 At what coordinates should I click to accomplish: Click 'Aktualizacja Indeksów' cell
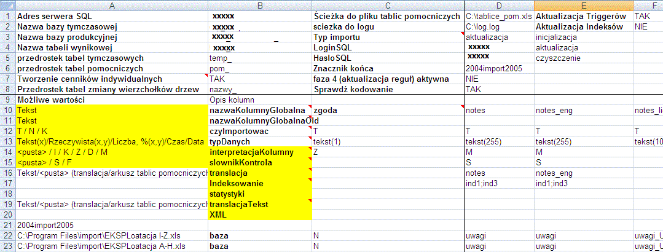point(584,26)
